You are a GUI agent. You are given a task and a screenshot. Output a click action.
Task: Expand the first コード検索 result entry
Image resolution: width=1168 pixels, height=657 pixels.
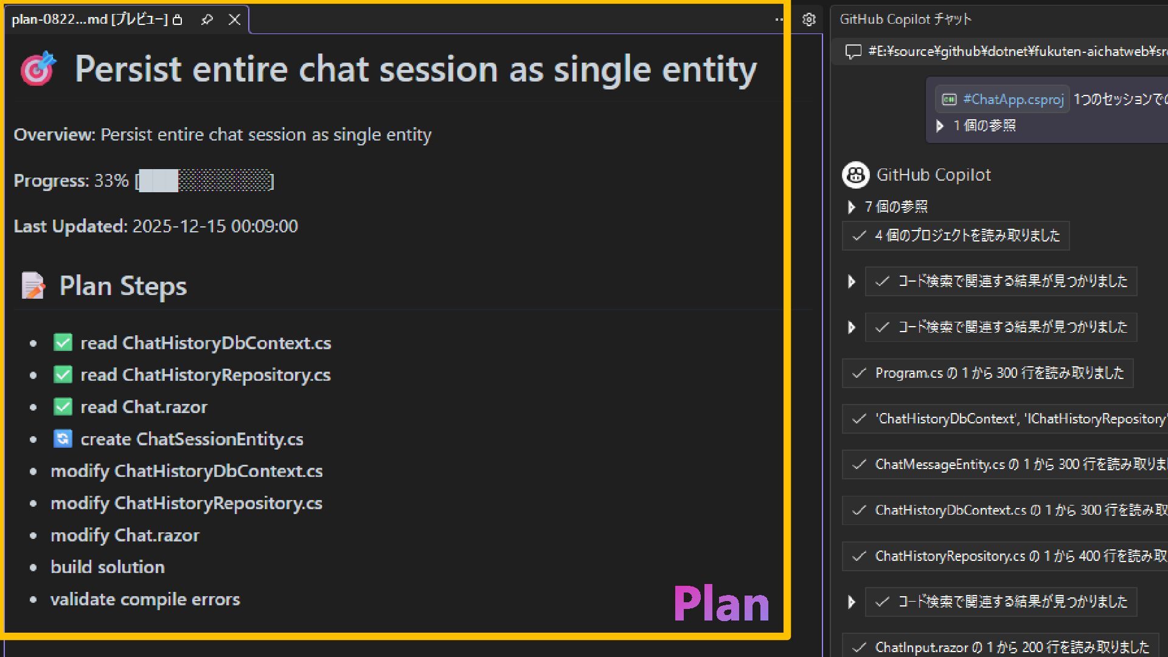[x=851, y=281]
